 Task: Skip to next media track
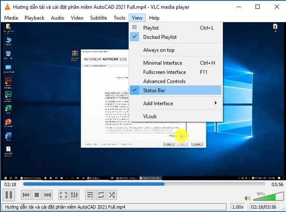coord(48,195)
